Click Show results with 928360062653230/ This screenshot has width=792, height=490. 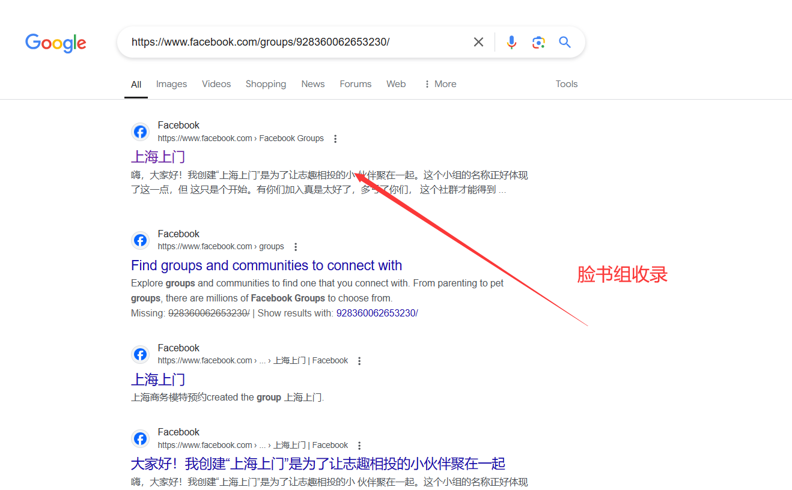coord(377,312)
